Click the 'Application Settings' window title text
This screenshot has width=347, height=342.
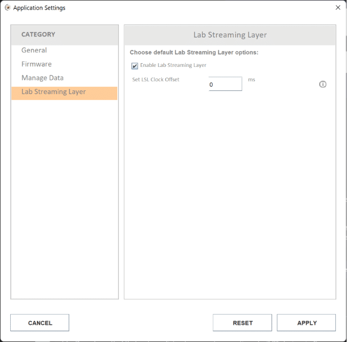tap(39, 8)
